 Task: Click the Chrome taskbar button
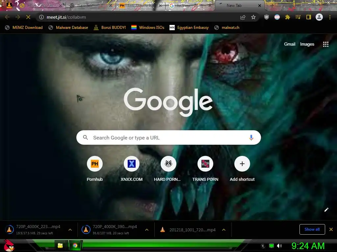coord(75,245)
